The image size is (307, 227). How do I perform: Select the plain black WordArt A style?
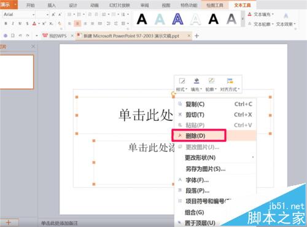pos(142,19)
